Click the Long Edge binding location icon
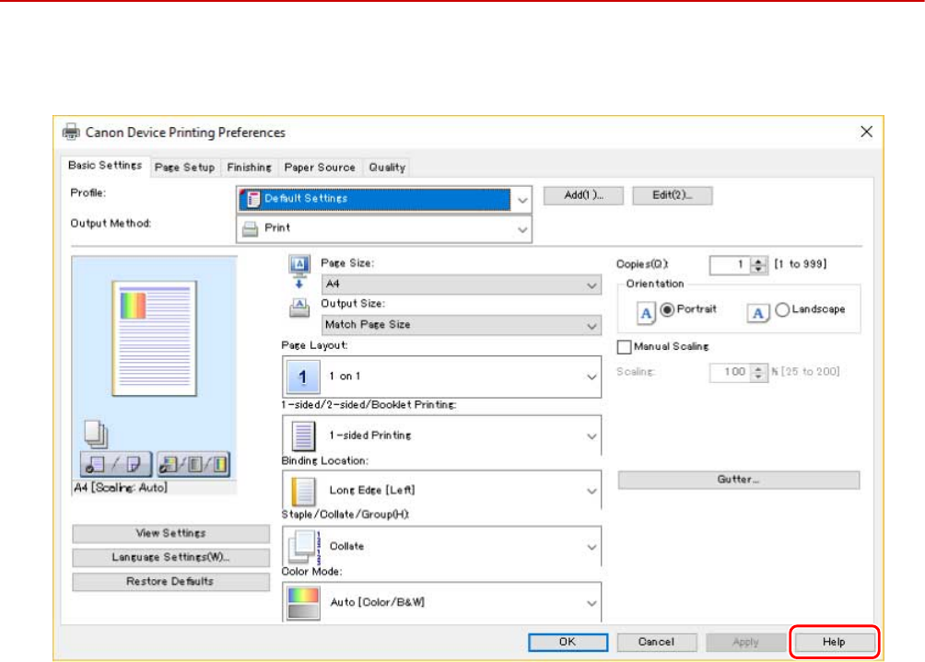925x662 pixels. tap(303, 491)
